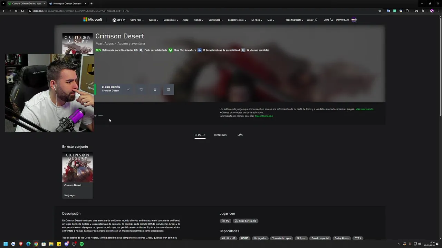This screenshot has height=248, width=442.
Task: Add Crimson Desert to wishlist heart icon
Action: tap(141, 90)
